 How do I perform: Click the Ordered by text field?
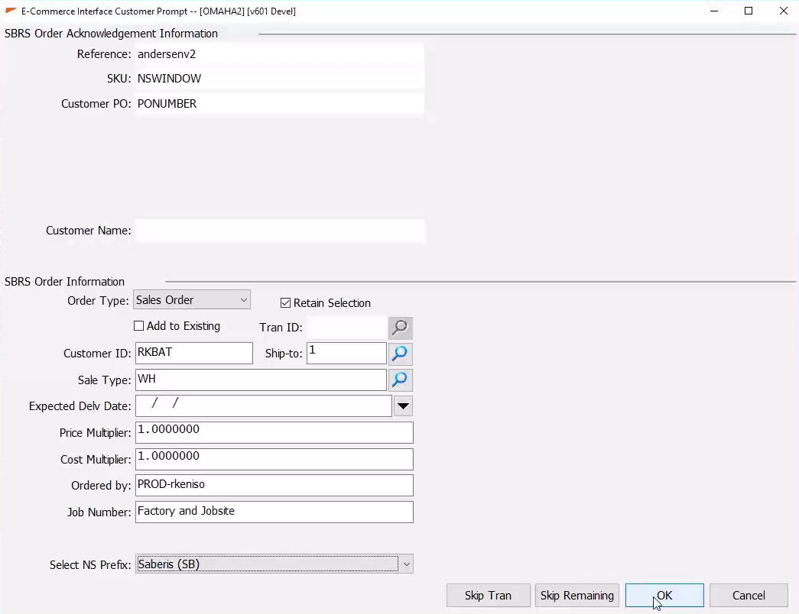point(274,485)
